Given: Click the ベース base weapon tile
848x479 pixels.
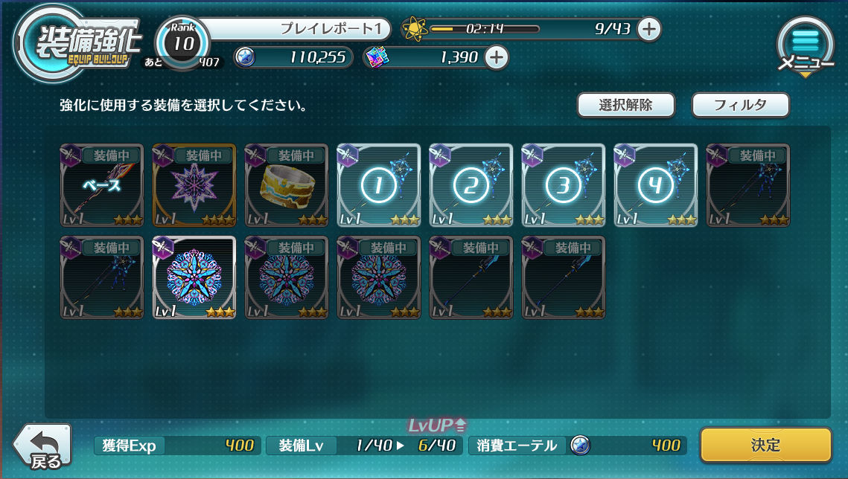Looking at the screenshot, I should [x=102, y=185].
